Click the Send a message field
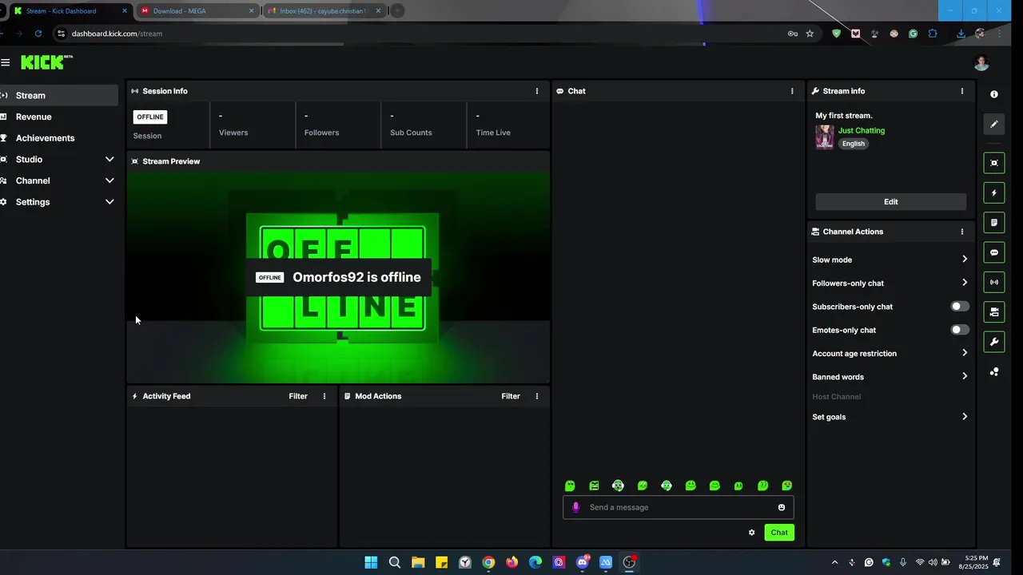 (679, 507)
